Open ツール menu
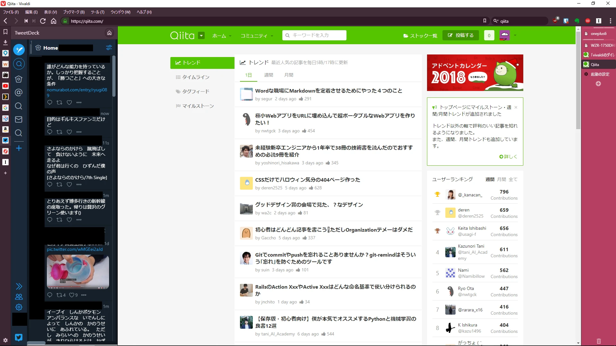The image size is (616, 346). 98,12
